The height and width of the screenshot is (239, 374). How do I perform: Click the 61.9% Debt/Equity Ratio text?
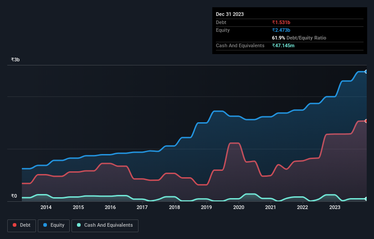coord(299,38)
